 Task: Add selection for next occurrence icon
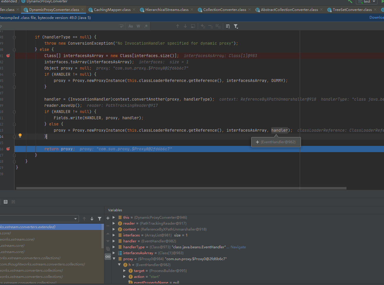[203, 26]
